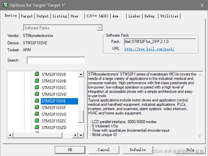Select STM32F103ZD in the device tree

tap(54, 128)
